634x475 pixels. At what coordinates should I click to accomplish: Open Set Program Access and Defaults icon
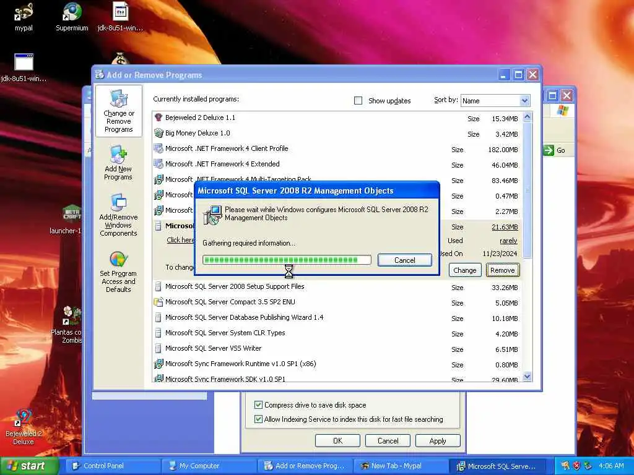118,259
